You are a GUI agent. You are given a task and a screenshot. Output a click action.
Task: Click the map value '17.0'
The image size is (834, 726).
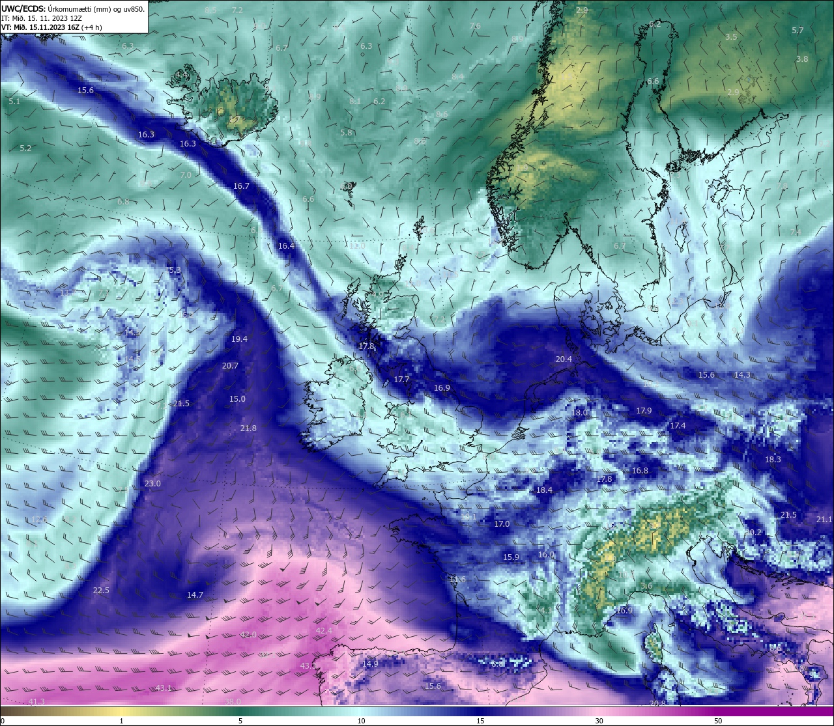502,524
